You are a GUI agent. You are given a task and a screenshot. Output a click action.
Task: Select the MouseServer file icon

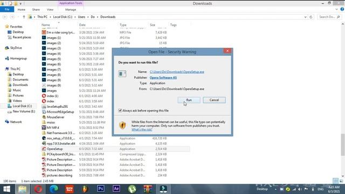click(44, 117)
